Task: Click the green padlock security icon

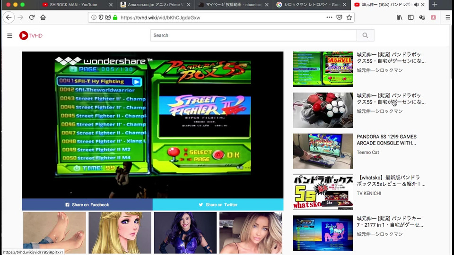Action: [x=115, y=17]
